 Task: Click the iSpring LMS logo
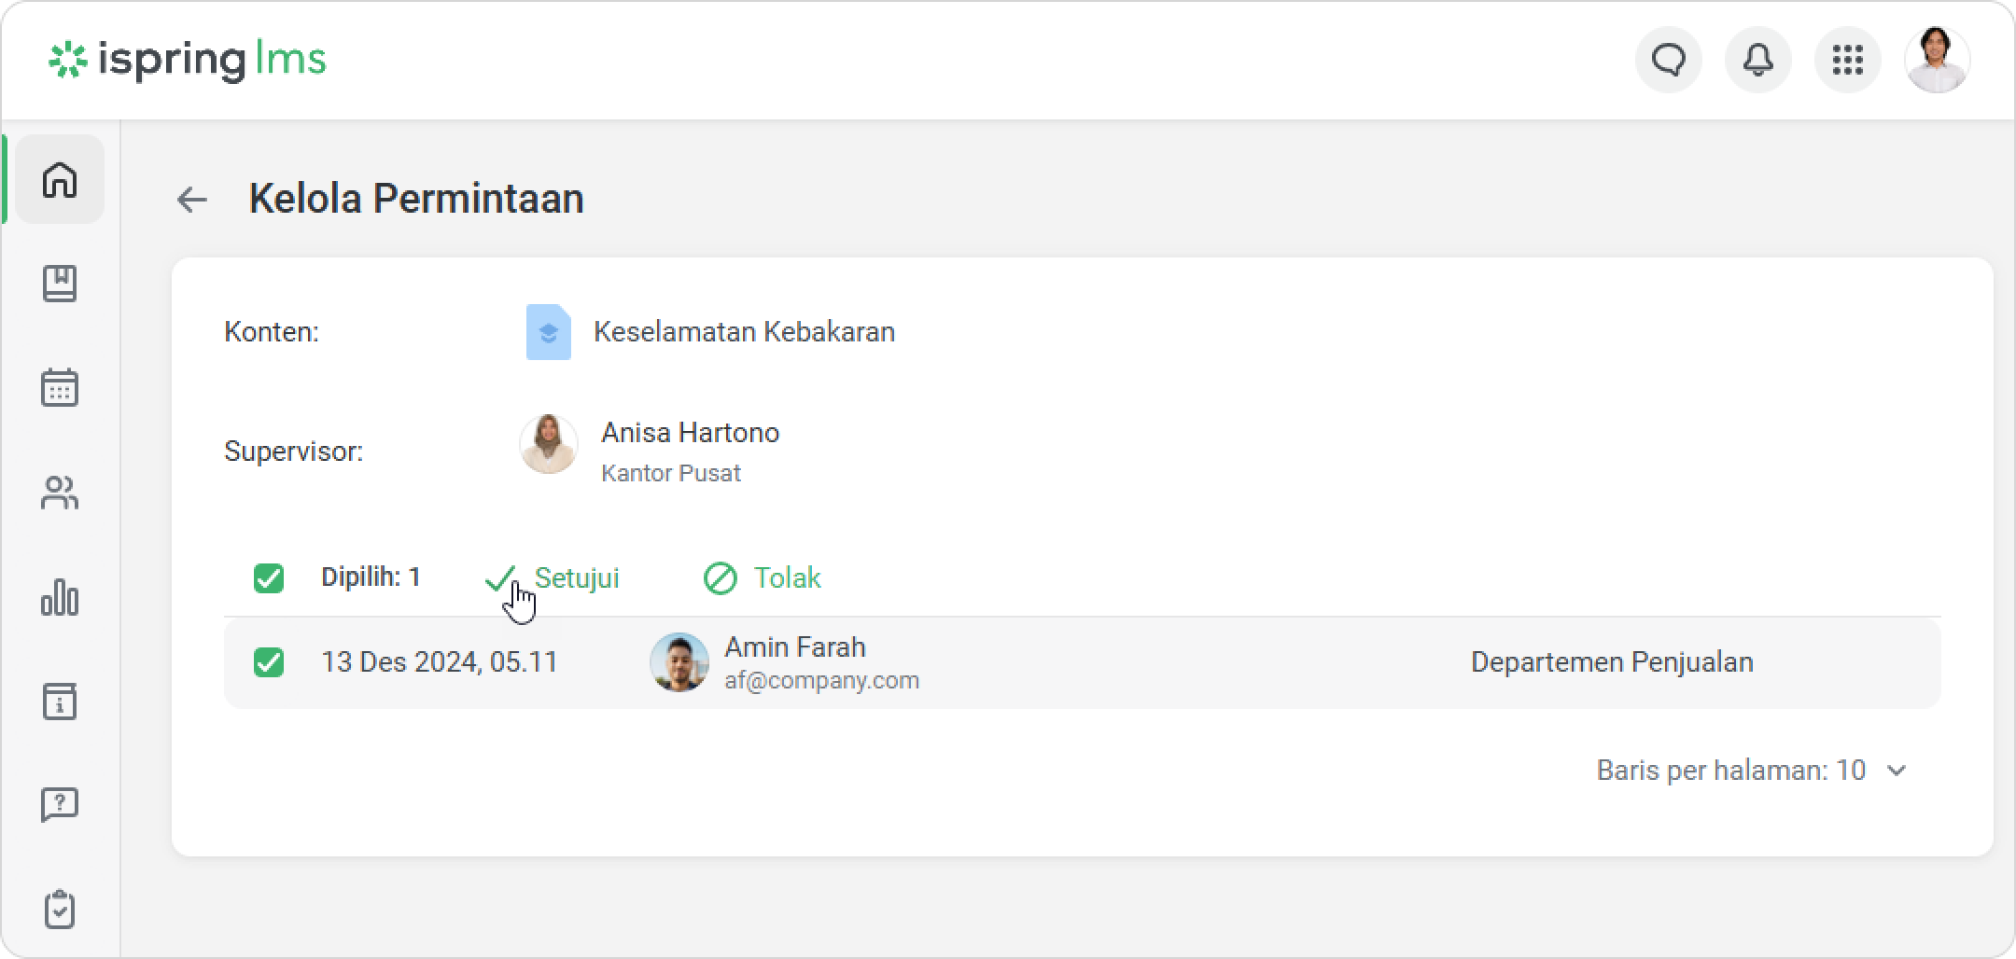(x=188, y=60)
